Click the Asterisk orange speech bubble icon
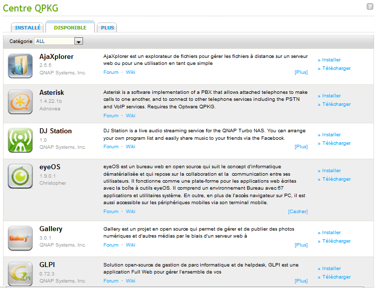Viewport: 375px width, 288px height. click(20, 102)
